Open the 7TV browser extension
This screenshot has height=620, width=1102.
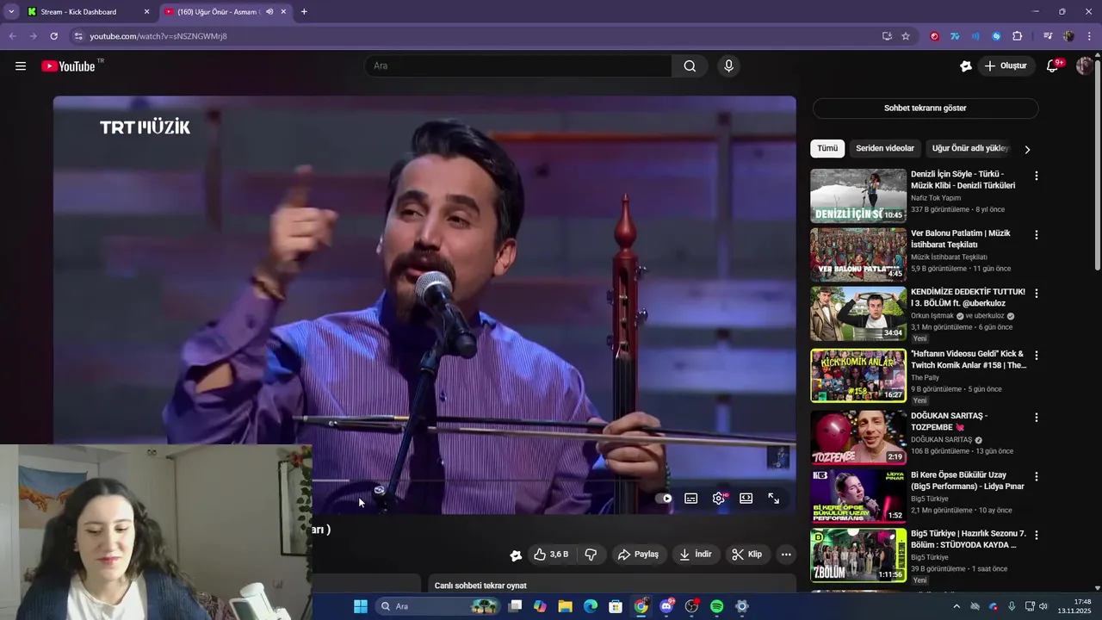point(955,36)
